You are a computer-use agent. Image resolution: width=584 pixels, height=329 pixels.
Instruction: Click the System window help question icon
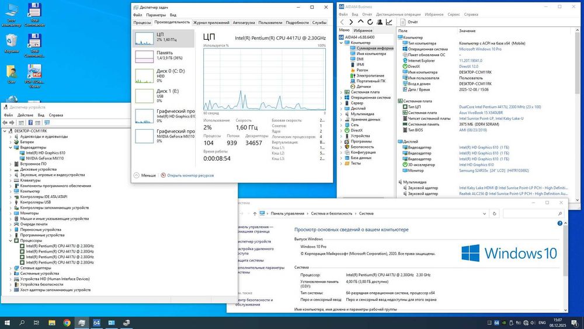pyautogui.click(x=559, y=223)
